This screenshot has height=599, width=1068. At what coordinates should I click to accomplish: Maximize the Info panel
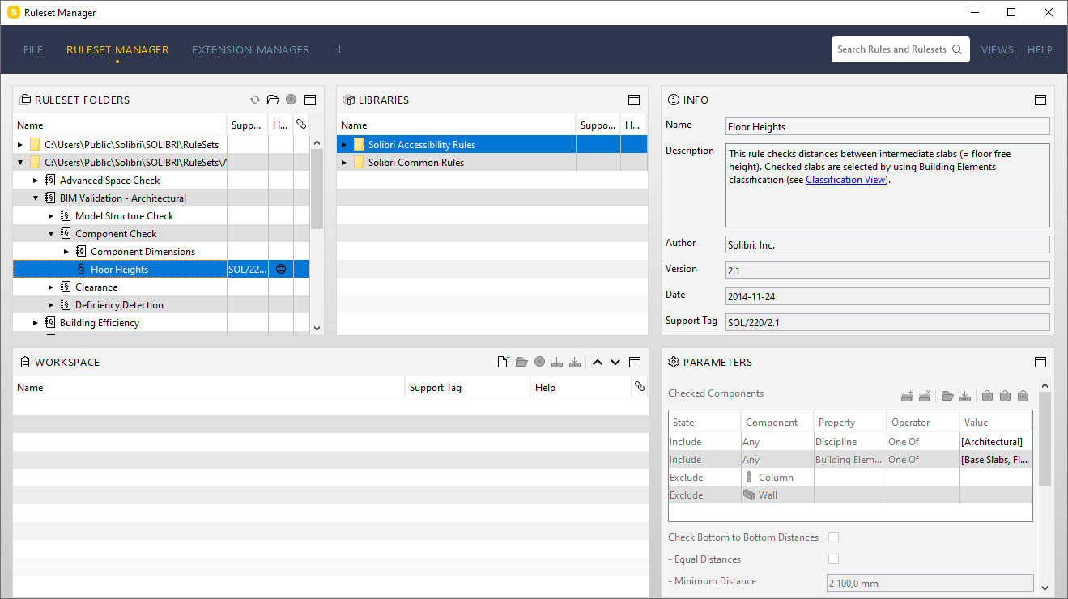click(1040, 100)
